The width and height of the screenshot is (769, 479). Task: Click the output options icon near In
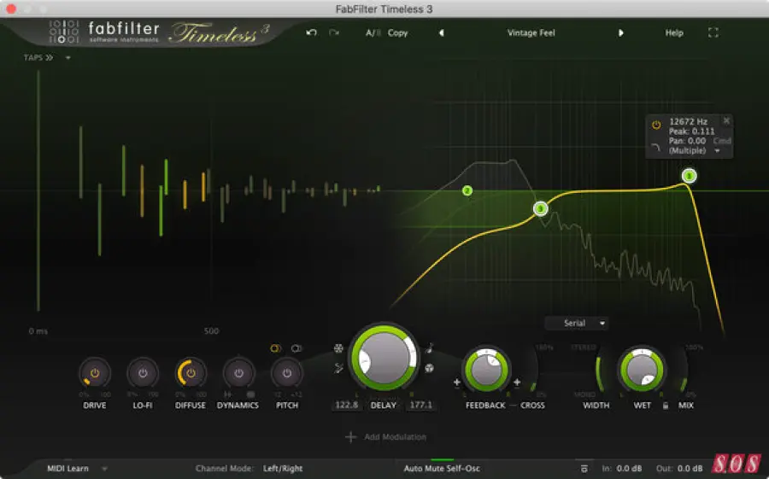(584, 469)
